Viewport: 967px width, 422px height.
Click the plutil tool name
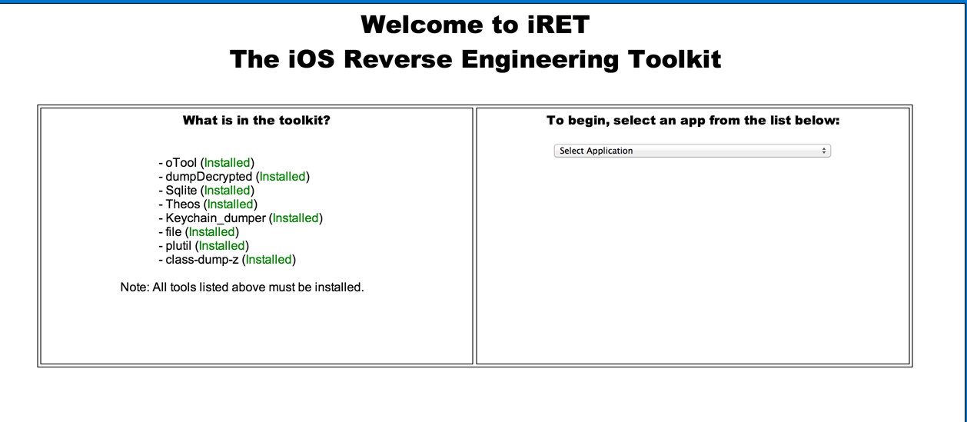(178, 246)
